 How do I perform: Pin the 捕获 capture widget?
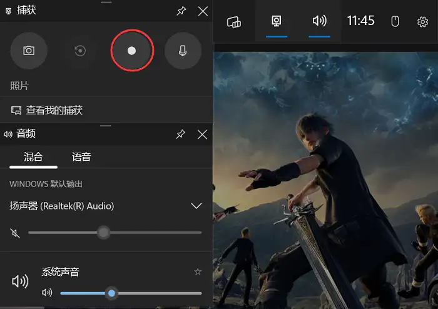coord(181,11)
